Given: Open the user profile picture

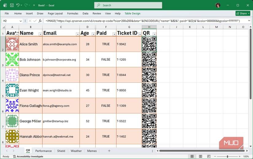Looking at the screenshot, I should pos(218,5).
